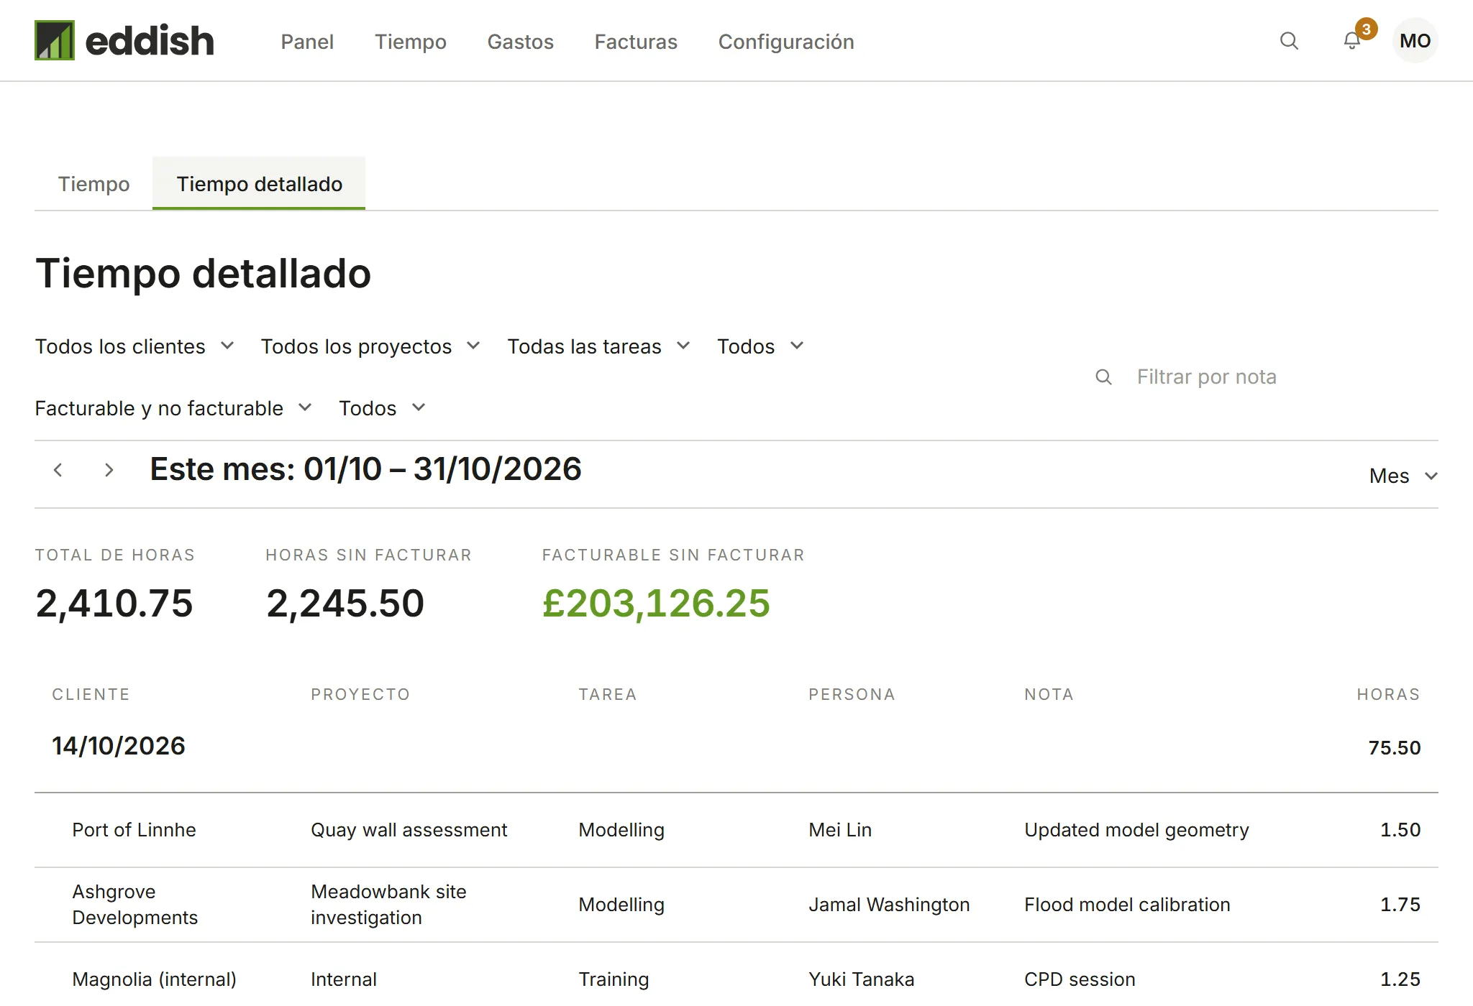Open Tiempo in the top navigation
This screenshot has height=1006, width=1473.
(x=410, y=42)
